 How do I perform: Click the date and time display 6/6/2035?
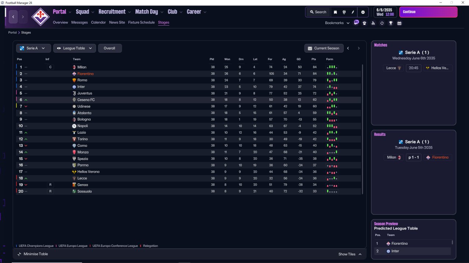pos(385,12)
